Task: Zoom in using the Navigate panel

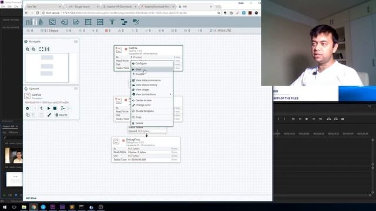Action: coord(28,49)
